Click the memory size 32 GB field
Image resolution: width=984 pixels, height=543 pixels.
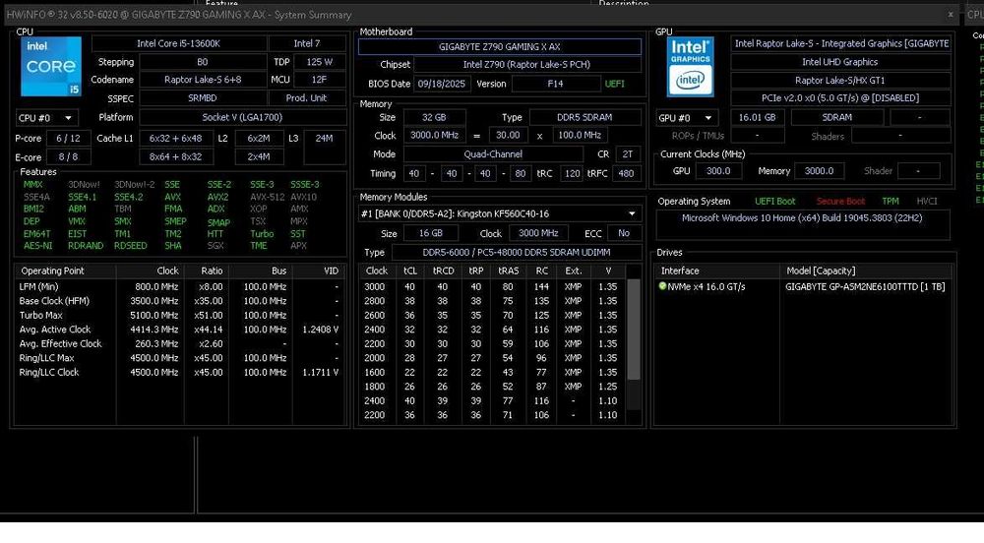point(434,117)
